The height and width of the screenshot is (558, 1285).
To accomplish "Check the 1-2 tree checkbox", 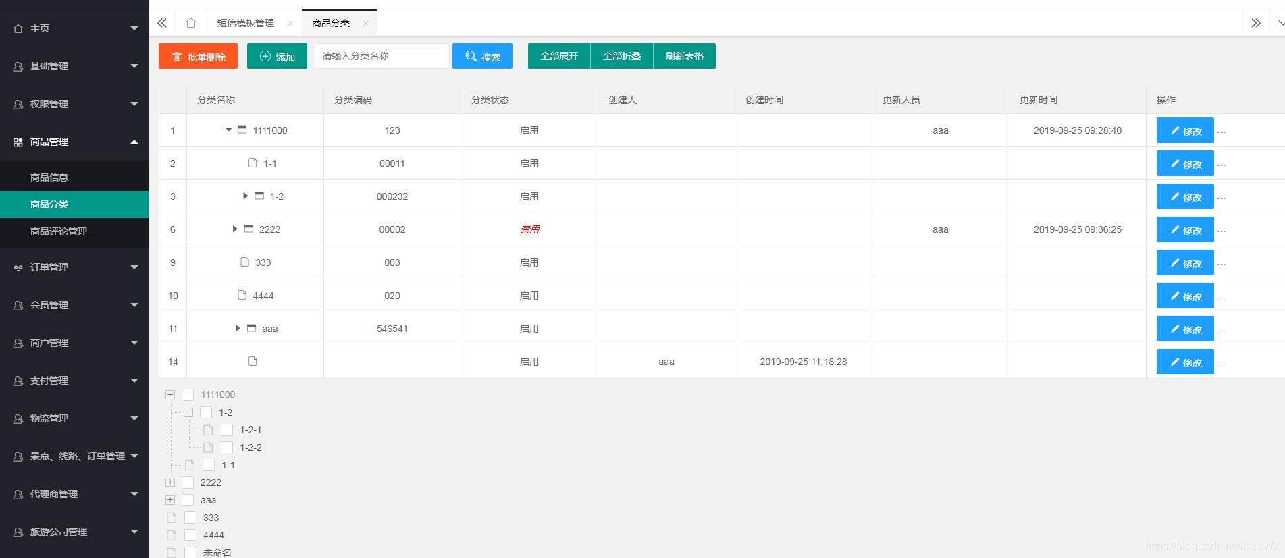I will tap(206, 412).
